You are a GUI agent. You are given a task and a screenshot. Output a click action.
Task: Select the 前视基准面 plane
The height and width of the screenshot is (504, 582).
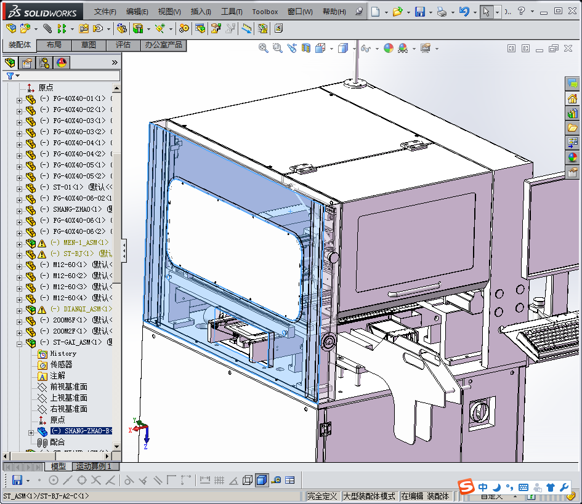(x=68, y=387)
